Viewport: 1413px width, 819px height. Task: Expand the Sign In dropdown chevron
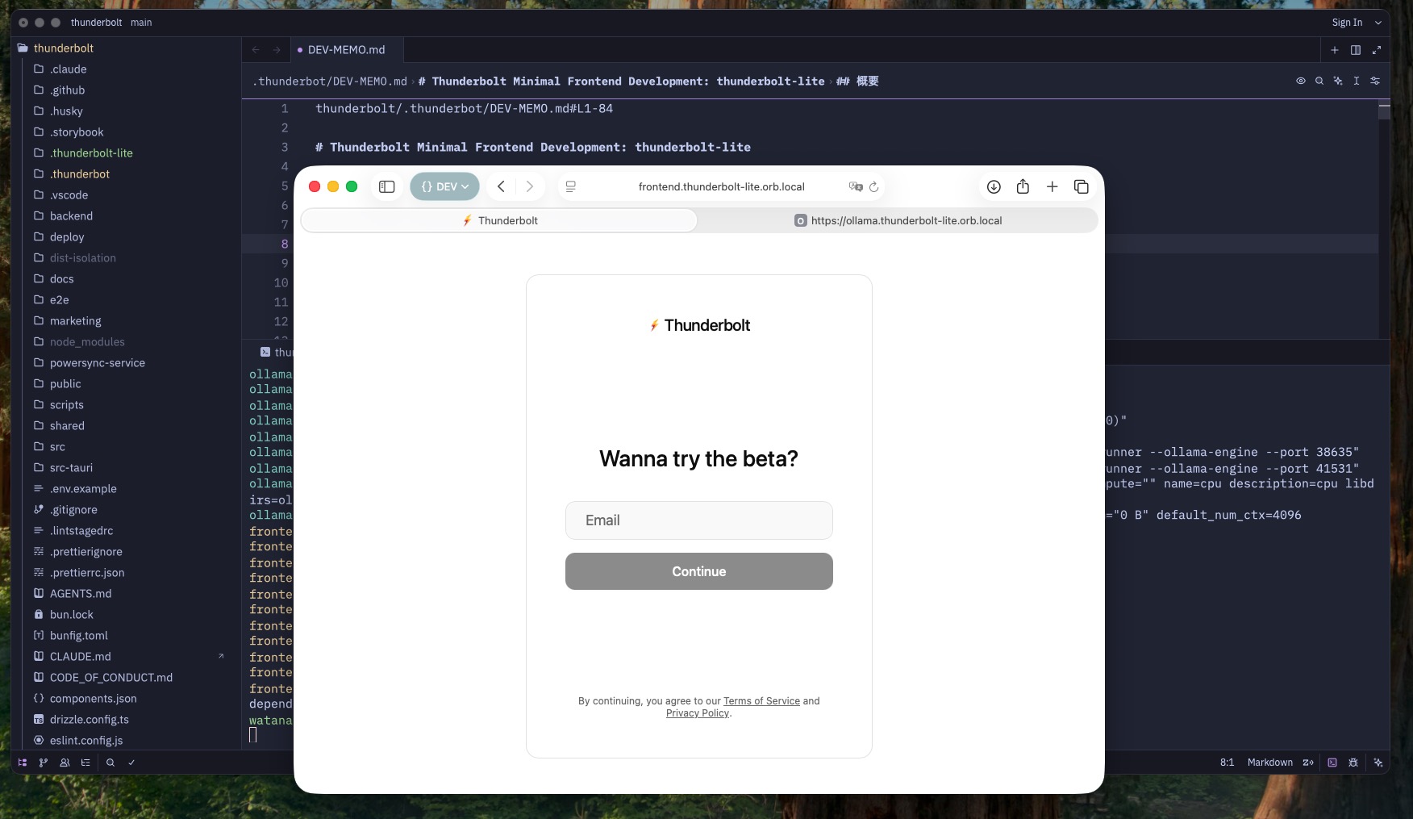coord(1378,23)
